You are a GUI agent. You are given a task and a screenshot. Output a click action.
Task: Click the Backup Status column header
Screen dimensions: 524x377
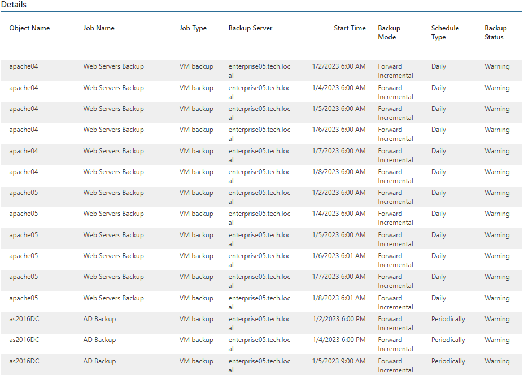click(496, 33)
